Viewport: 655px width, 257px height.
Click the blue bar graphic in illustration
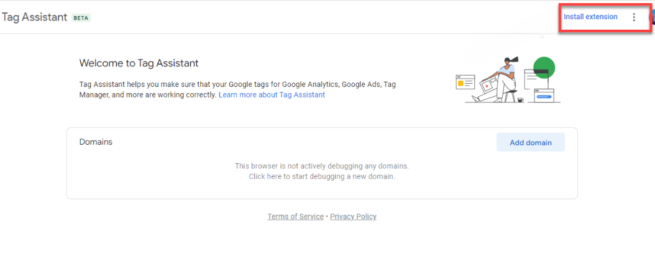click(544, 96)
